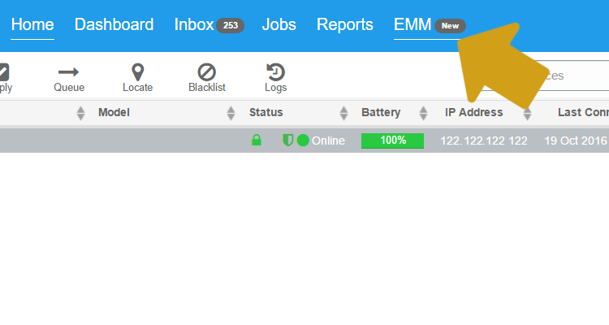
Task: Click the Apply icon at toolbar edge
Action: click(x=3, y=72)
